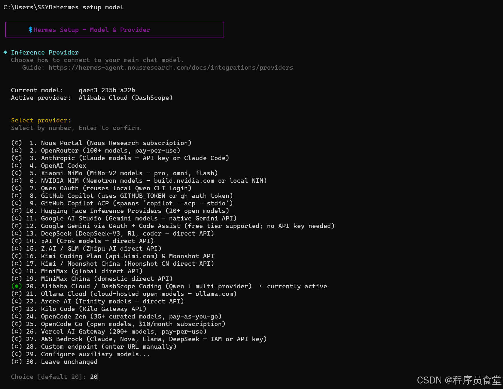This screenshot has width=503, height=389.
Task: Select radio button for Custom endpoint option
Action: point(17,346)
